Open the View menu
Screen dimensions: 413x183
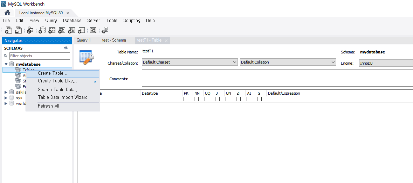tap(35, 21)
